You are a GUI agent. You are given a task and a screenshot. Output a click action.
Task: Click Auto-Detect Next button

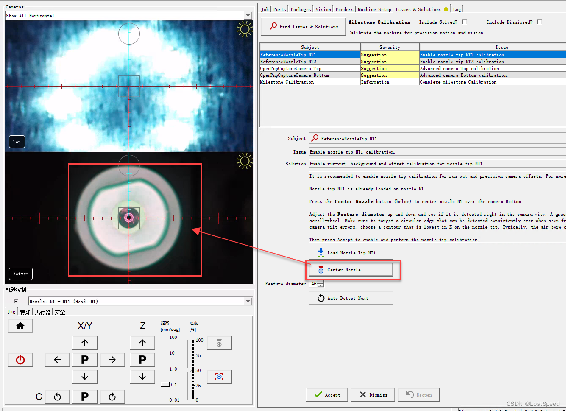pyautogui.click(x=351, y=298)
